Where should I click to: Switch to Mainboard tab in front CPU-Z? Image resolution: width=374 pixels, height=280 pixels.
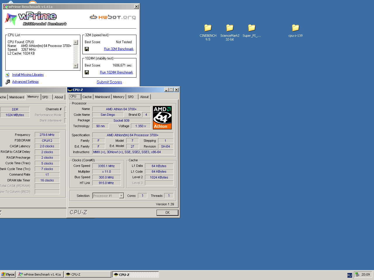coord(102,97)
